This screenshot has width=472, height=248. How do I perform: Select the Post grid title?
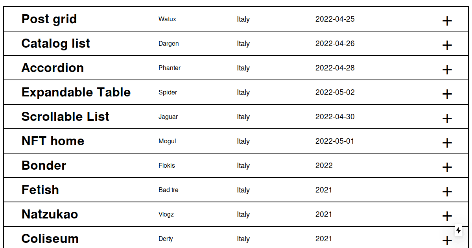pyautogui.click(x=49, y=19)
